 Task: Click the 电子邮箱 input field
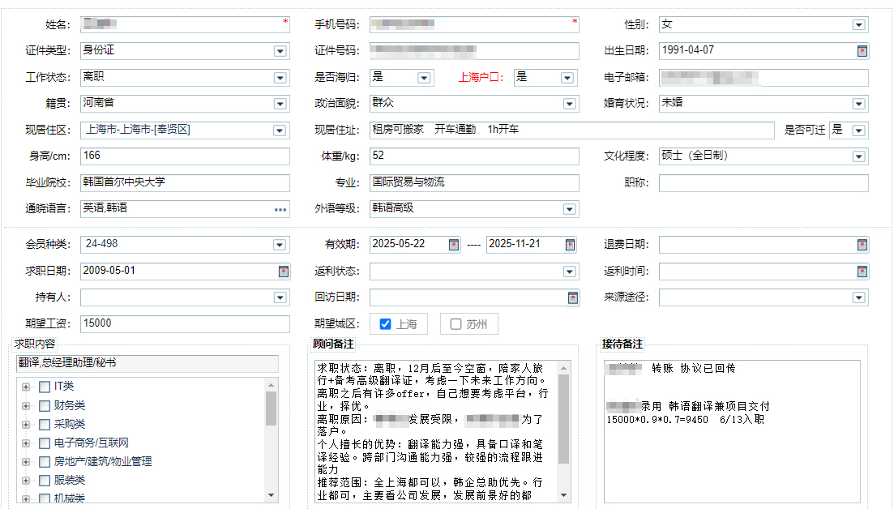pos(764,78)
